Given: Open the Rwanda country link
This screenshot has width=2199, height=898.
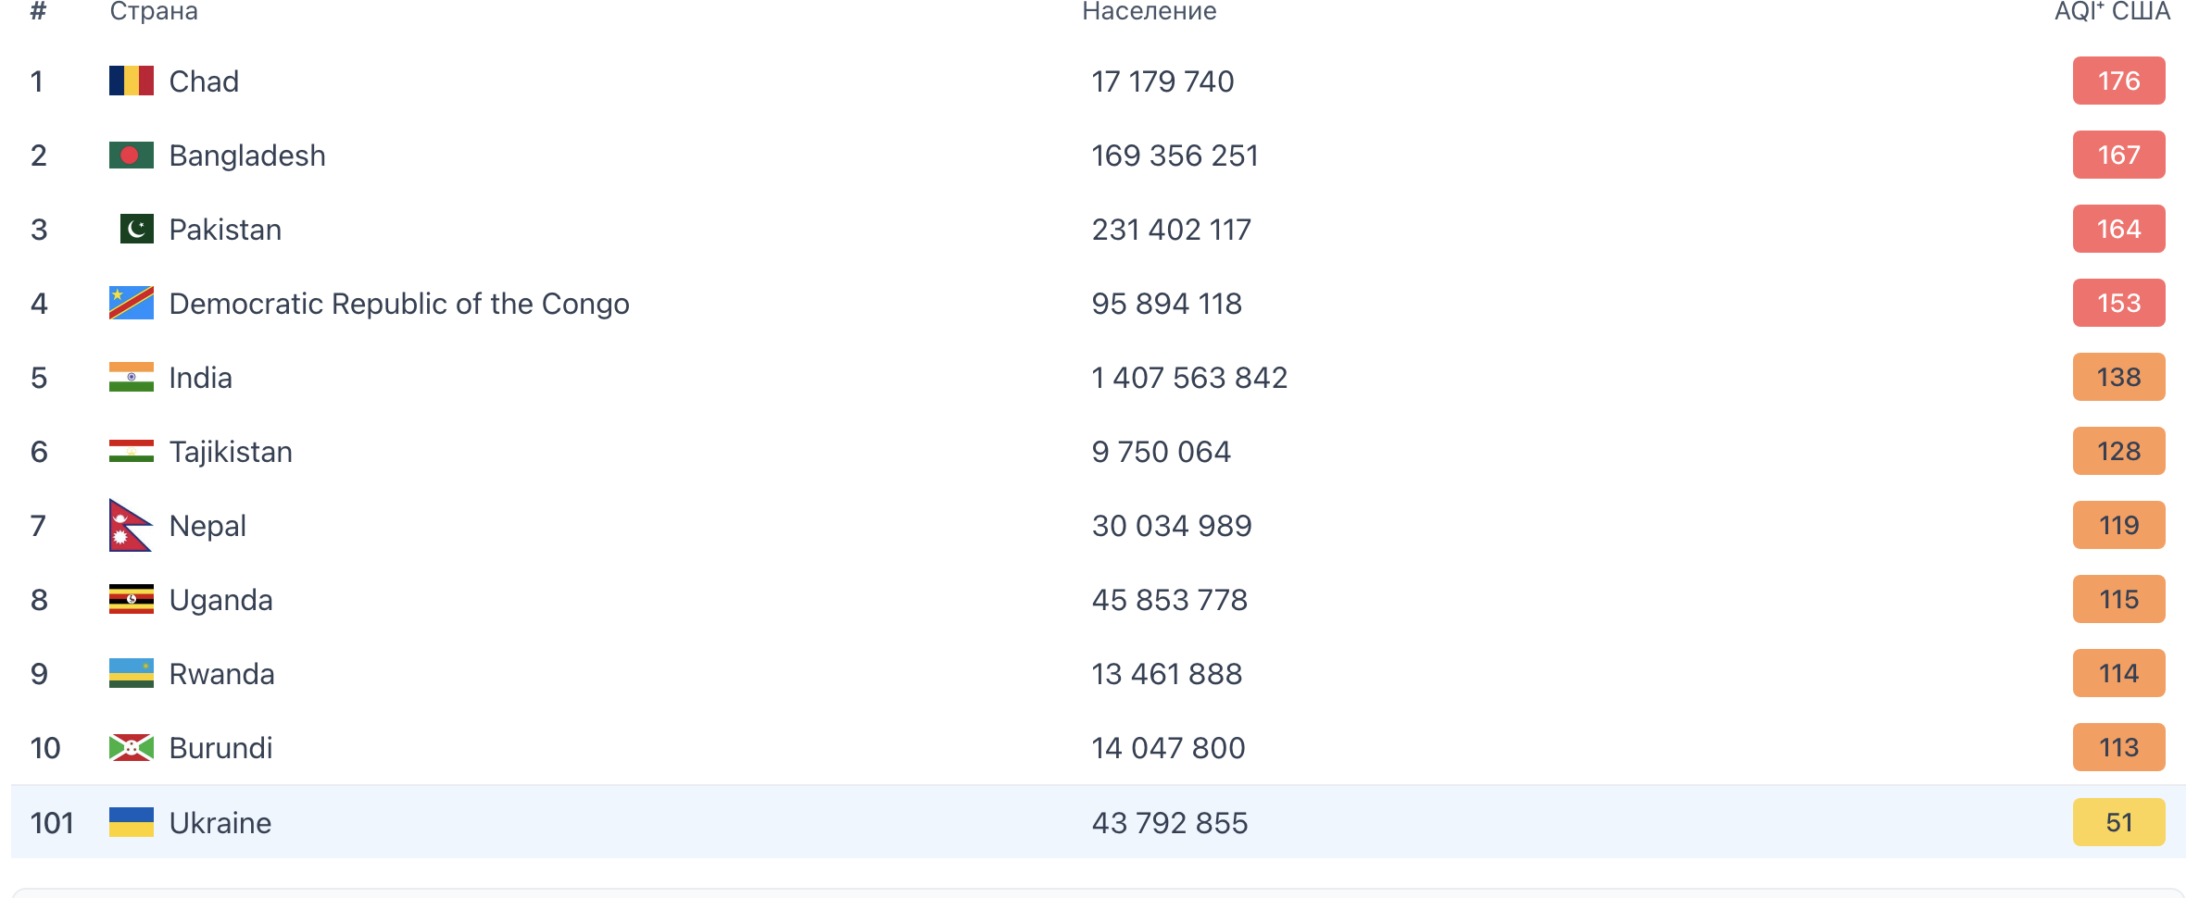Looking at the screenshot, I should (221, 674).
